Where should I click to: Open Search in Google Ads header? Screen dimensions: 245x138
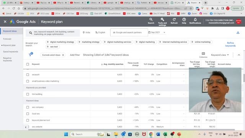(151, 21)
